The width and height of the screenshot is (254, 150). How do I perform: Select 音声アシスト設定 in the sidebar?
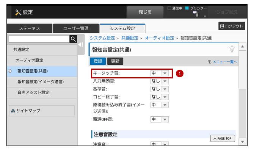[x=42, y=92]
